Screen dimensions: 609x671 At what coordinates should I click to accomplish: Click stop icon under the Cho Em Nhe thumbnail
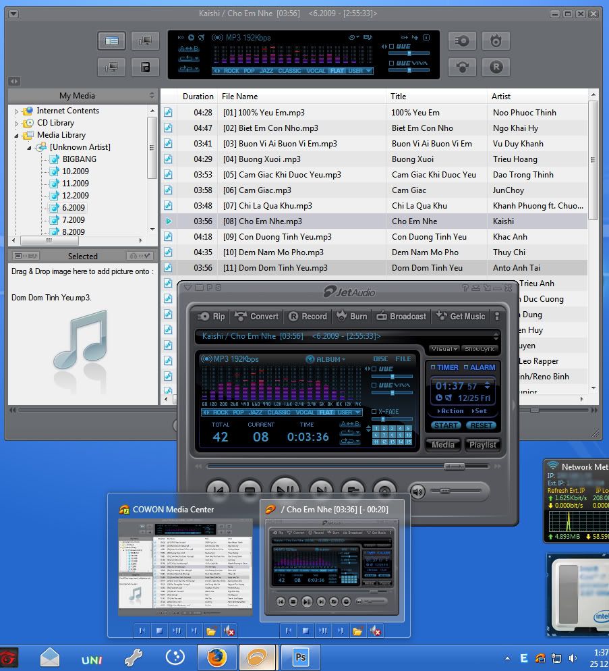(306, 630)
